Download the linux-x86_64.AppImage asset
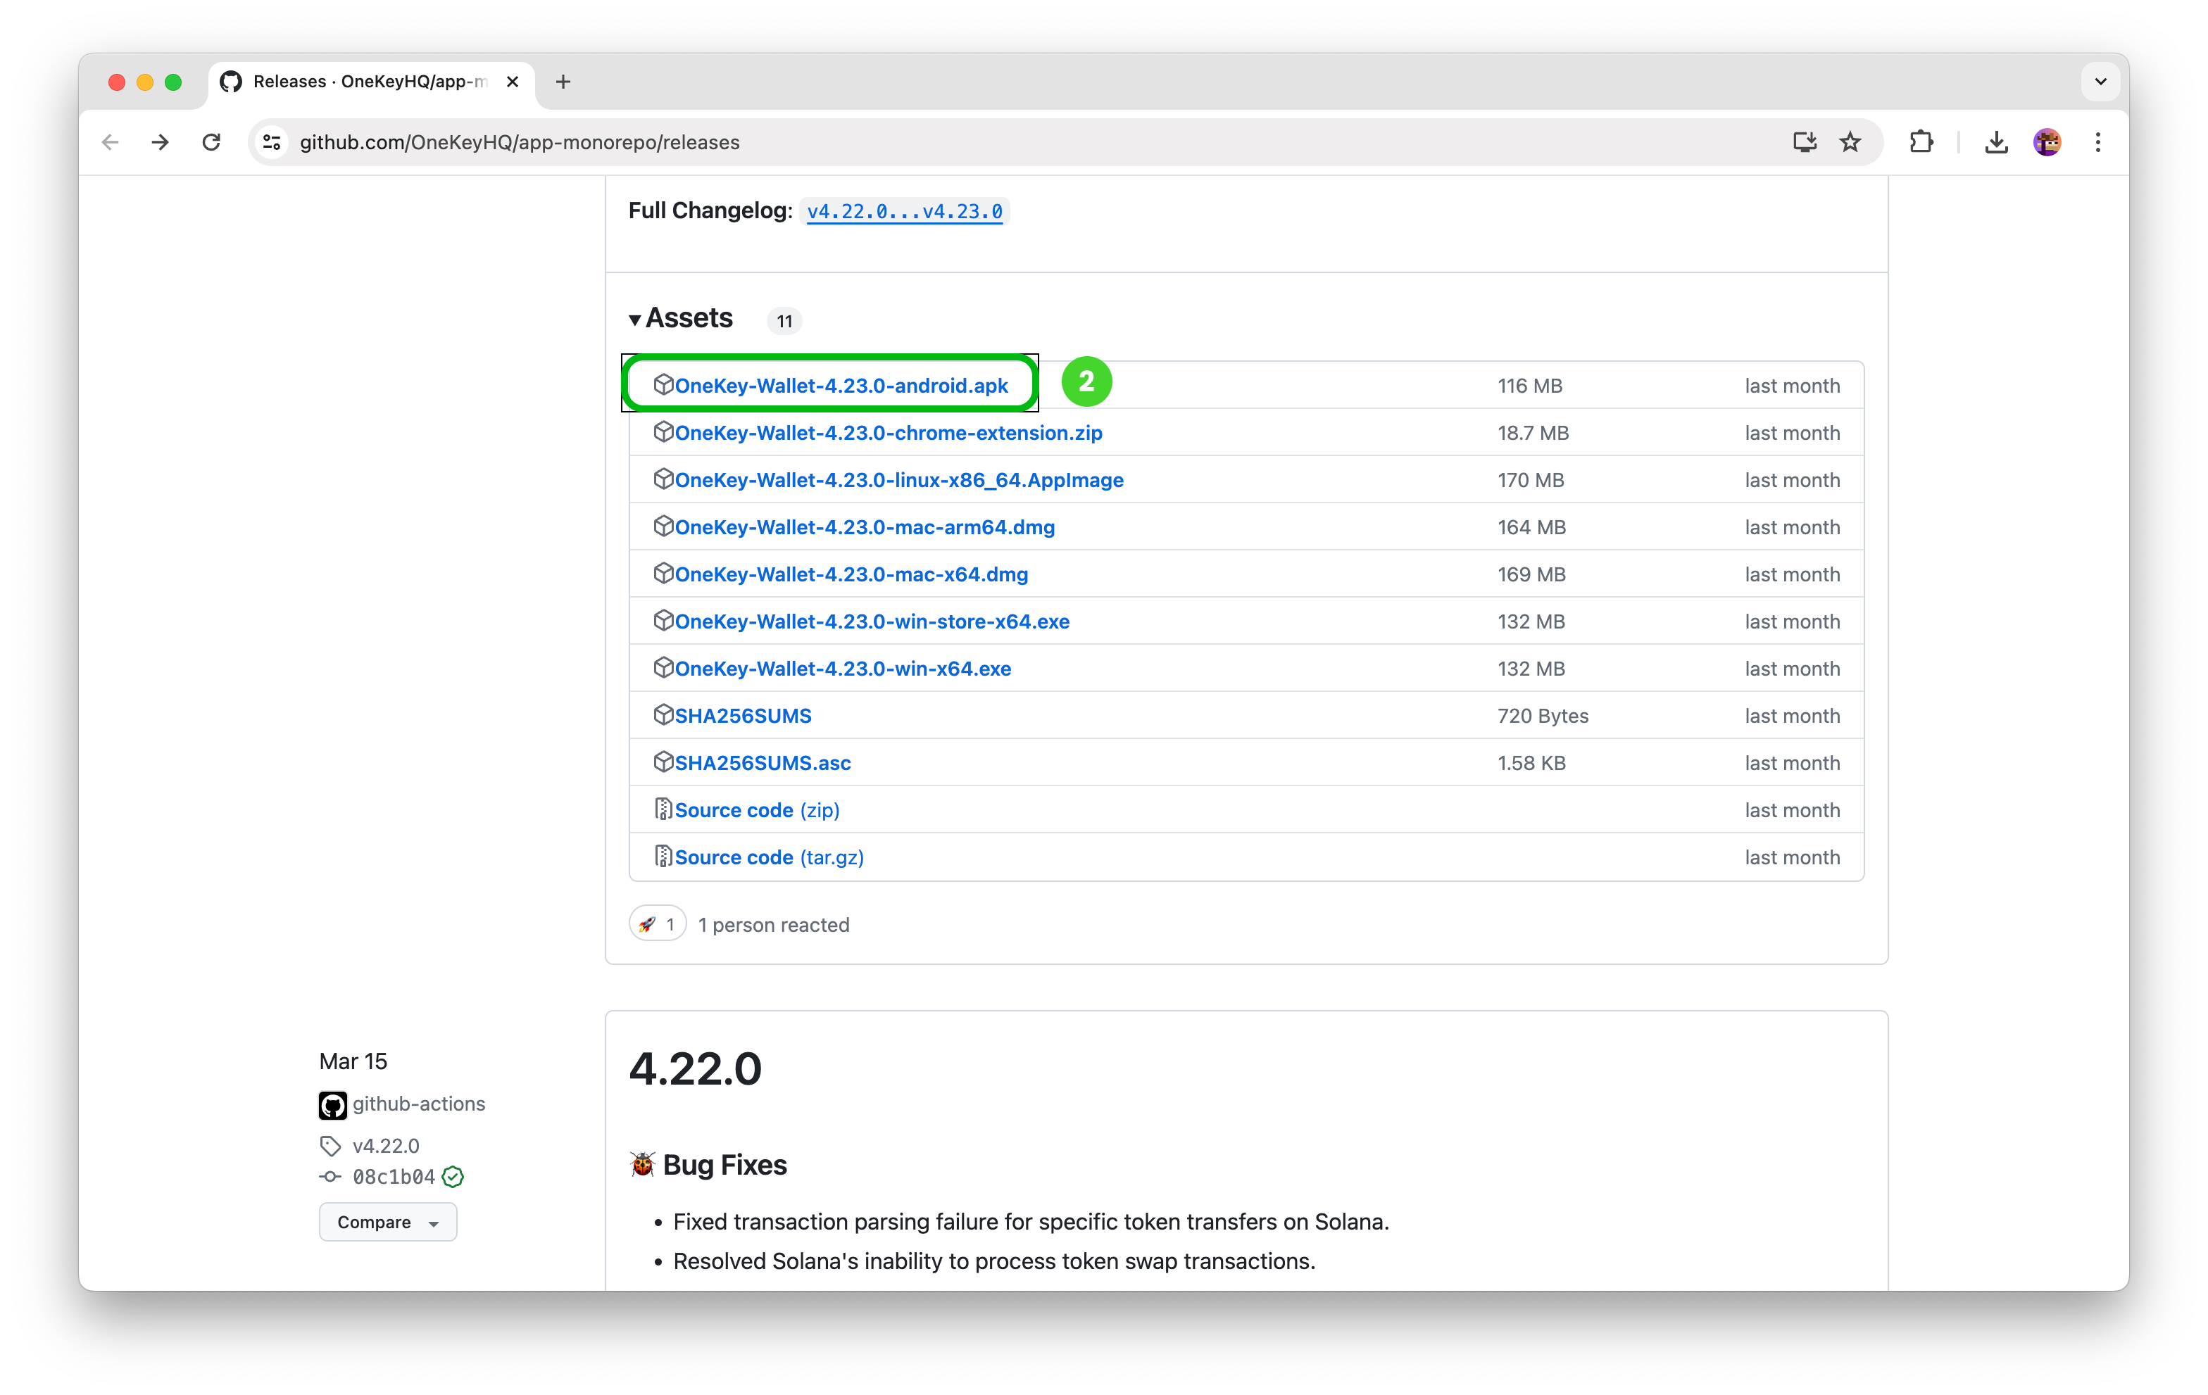The image size is (2208, 1395). pyautogui.click(x=898, y=479)
